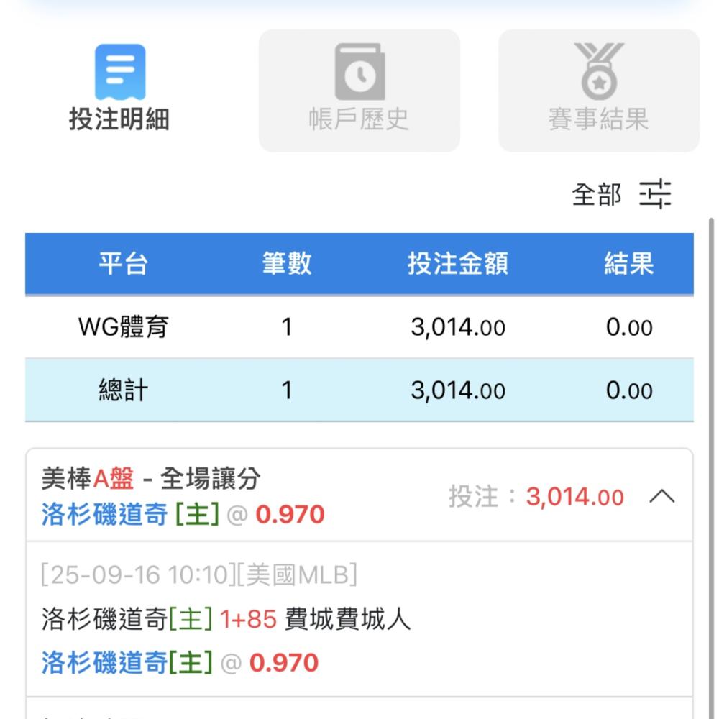Open the 投注明細 receipt icon
This screenshot has width=719, height=719.
(x=120, y=72)
